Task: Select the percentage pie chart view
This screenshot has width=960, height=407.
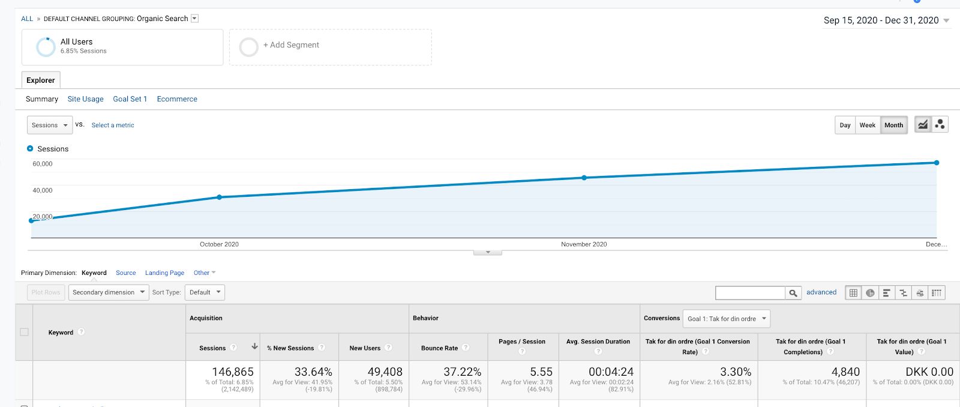Action: pyautogui.click(x=870, y=293)
